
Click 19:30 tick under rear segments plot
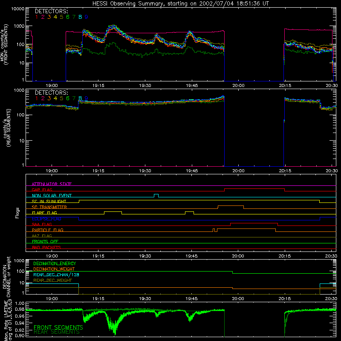coord(145,171)
